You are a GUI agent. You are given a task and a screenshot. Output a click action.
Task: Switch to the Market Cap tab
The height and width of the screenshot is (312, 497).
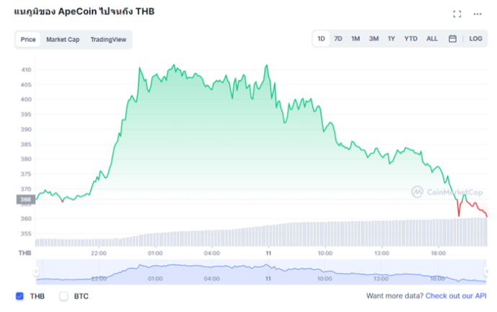point(63,40)
